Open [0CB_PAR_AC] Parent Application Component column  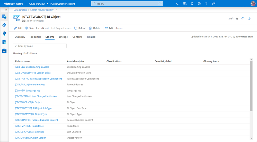[38, 79]
